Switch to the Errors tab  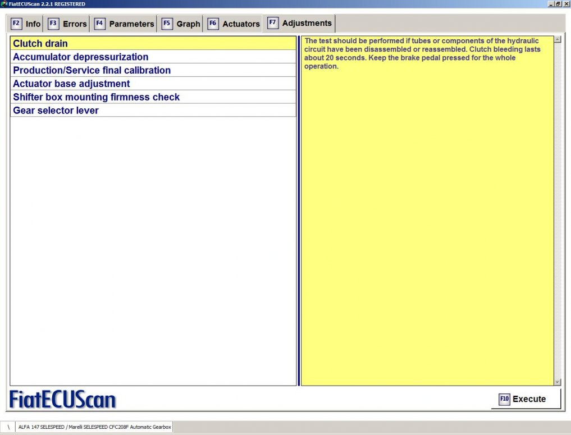coord(75,24)
